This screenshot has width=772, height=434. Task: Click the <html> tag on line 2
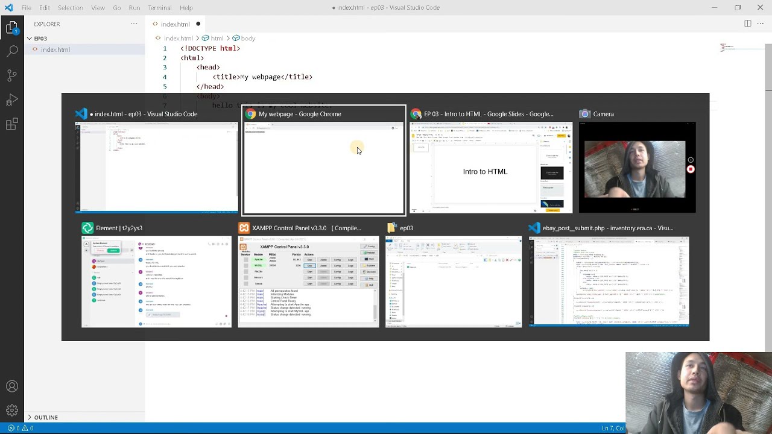click(192, 58)
